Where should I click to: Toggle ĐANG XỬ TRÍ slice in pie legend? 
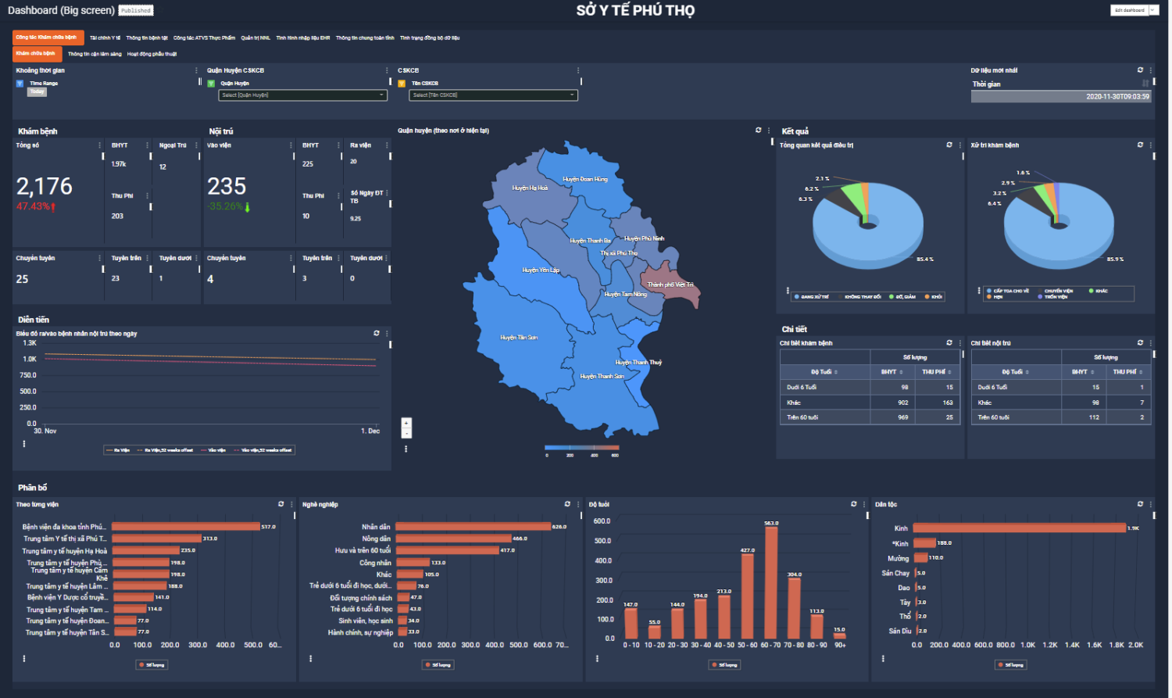812,297
